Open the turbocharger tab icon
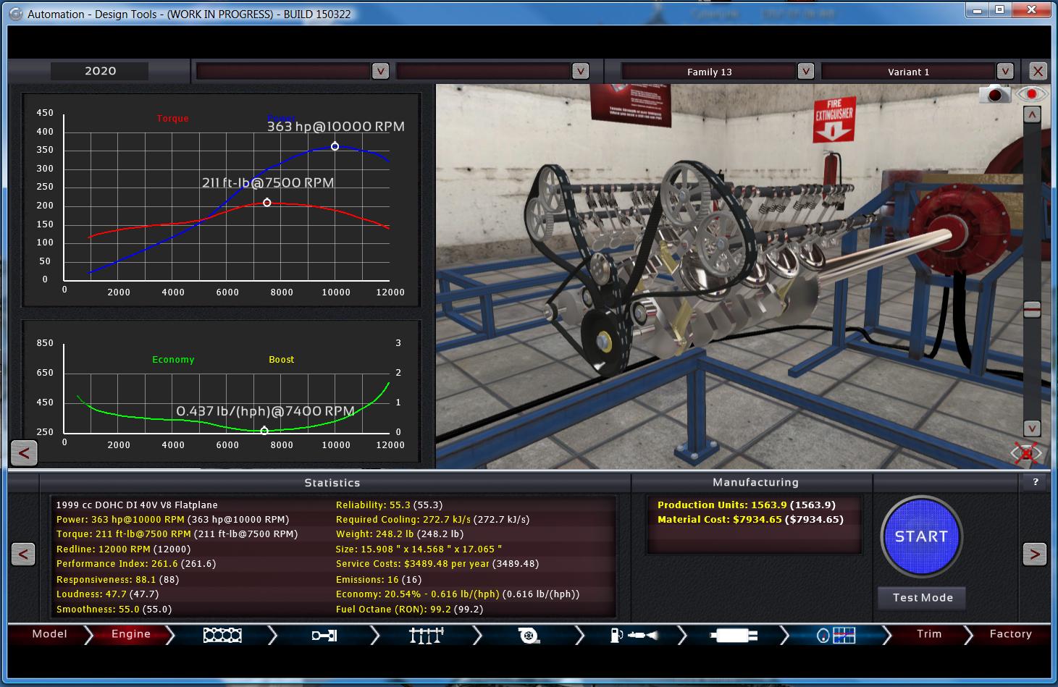 529,635
